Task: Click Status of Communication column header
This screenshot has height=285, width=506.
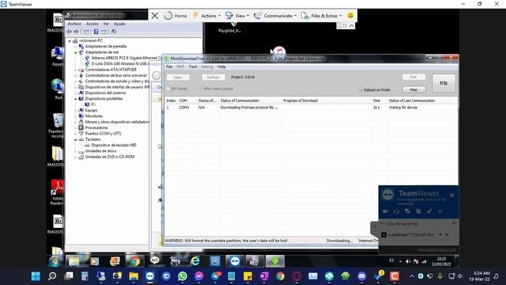Action: (240, 101)
